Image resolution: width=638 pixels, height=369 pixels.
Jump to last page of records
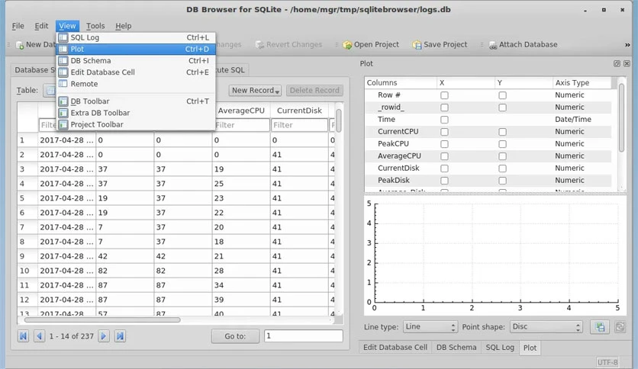point(120,336)
